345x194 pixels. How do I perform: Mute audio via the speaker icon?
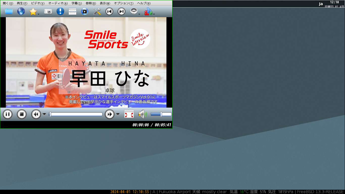(x=142, y=114)
